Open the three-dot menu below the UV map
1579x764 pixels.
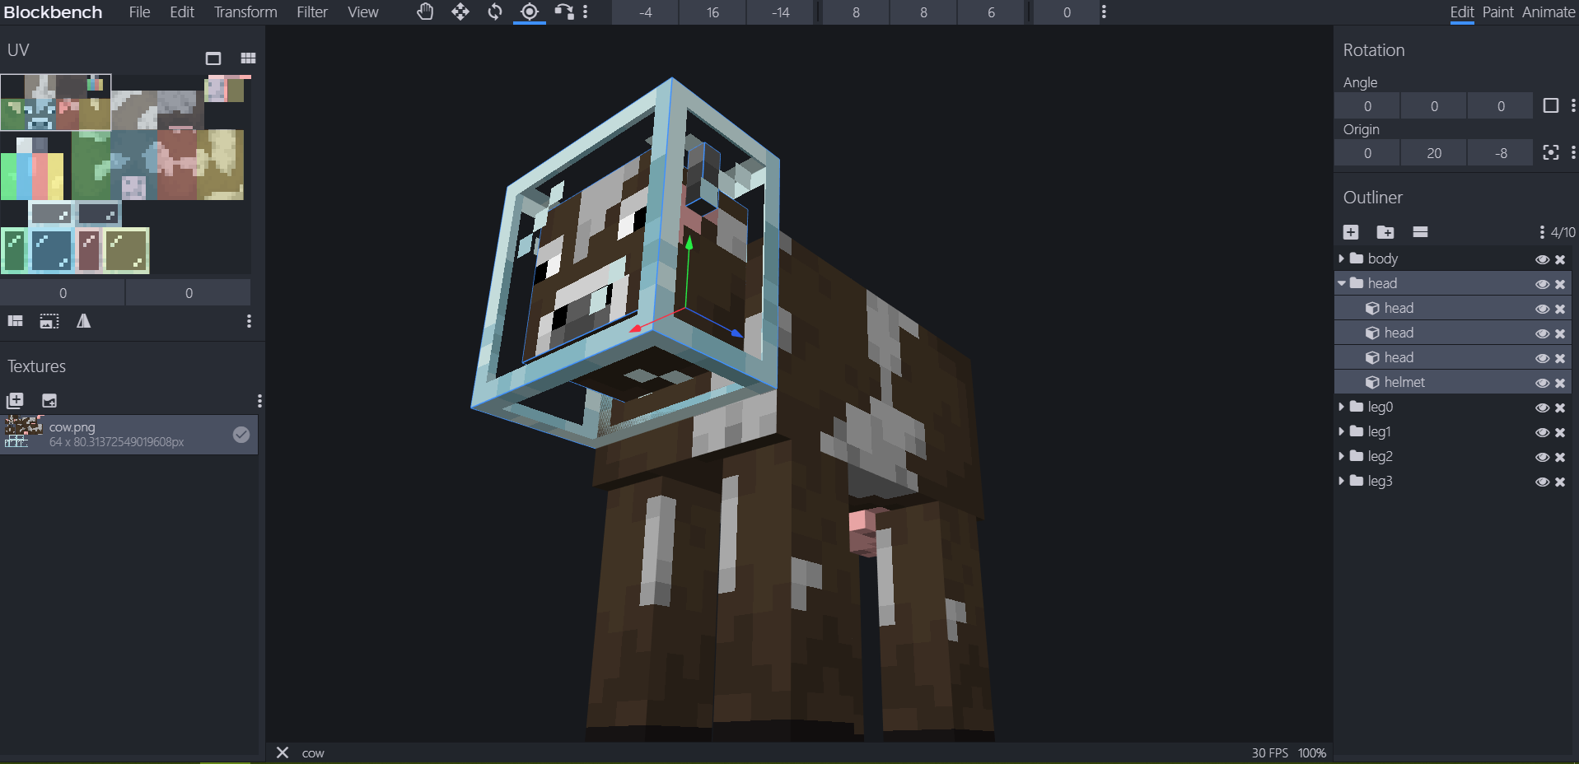(249, 321)
